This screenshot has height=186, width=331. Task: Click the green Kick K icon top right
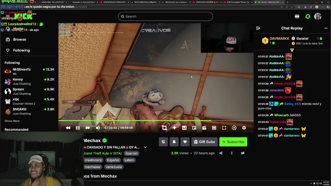[x=308, y=16]
